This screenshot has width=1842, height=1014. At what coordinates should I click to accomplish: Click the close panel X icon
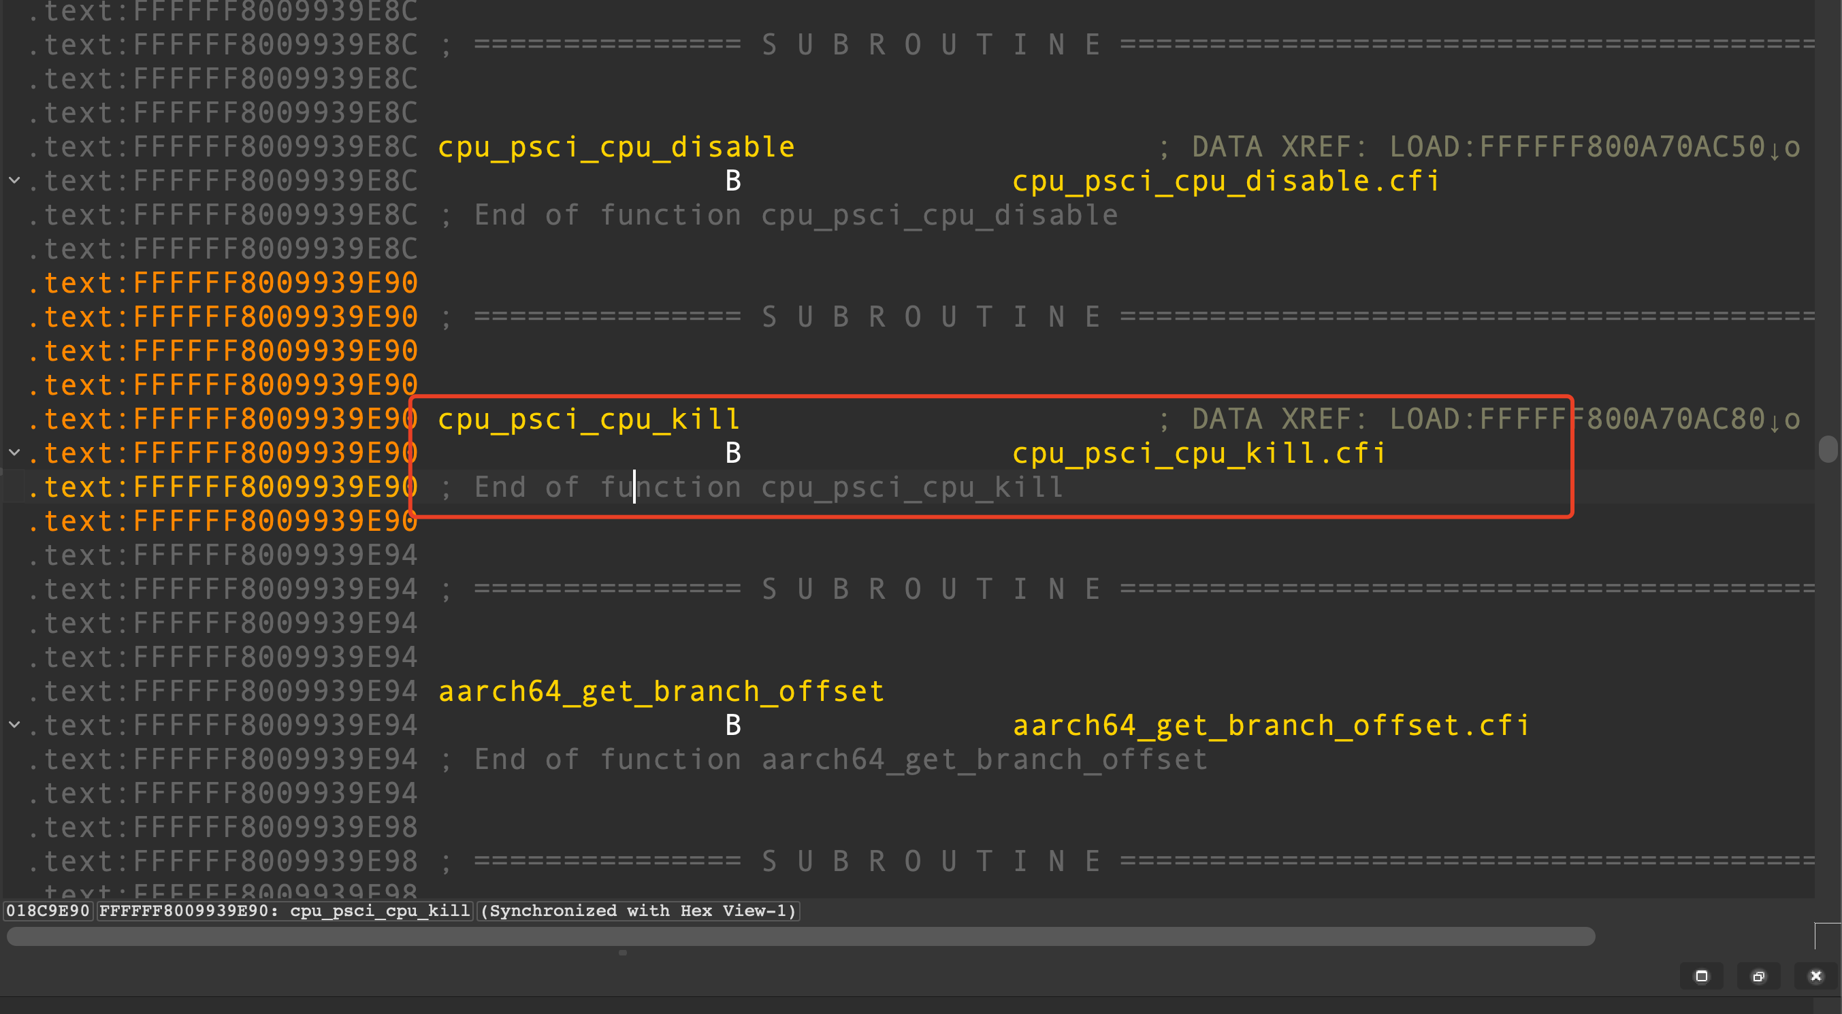1815,976
